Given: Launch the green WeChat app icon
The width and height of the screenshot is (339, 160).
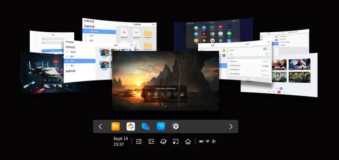Looking at the screenshot, I should click(229, 33).
